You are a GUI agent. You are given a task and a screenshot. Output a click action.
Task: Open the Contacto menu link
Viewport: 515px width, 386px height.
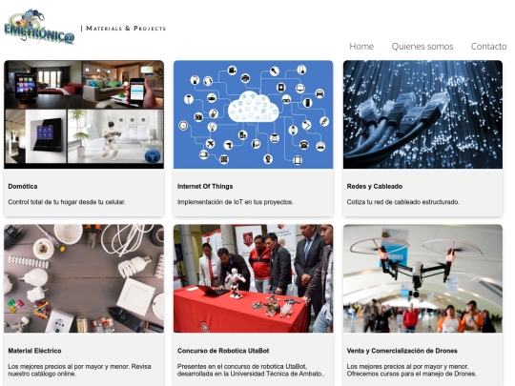point(488,47)
